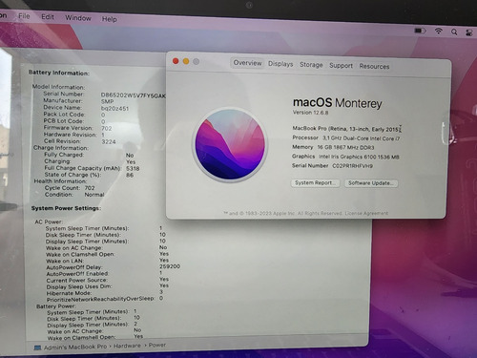Switch to the Resources tab

(374, 66)
